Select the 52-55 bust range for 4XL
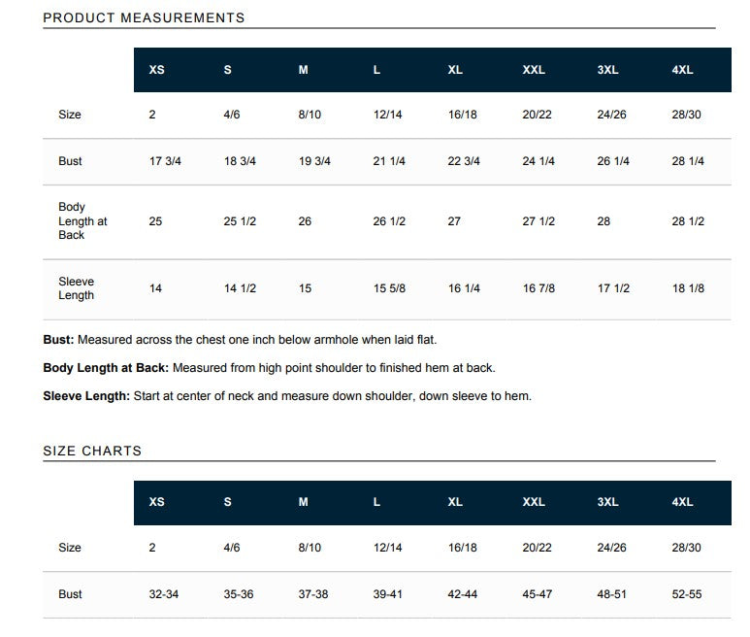 pyautogui.click(x=686, y=594)
